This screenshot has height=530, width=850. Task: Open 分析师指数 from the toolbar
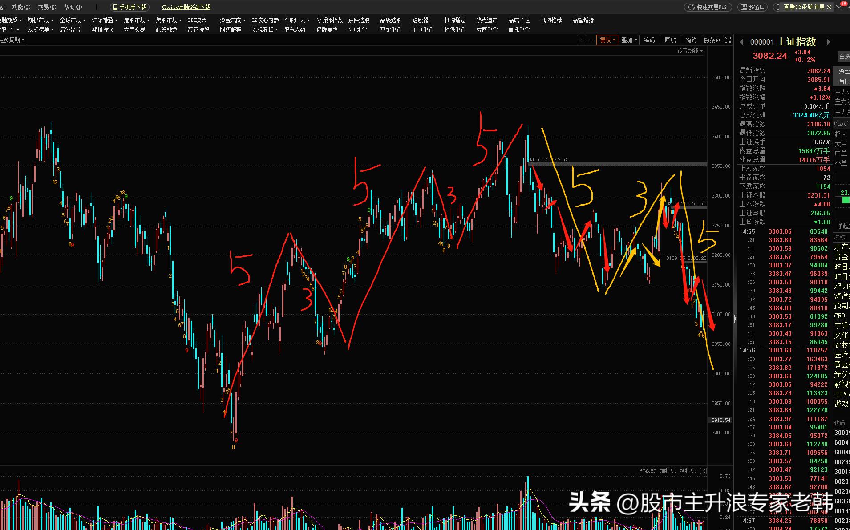click(329, 20)
